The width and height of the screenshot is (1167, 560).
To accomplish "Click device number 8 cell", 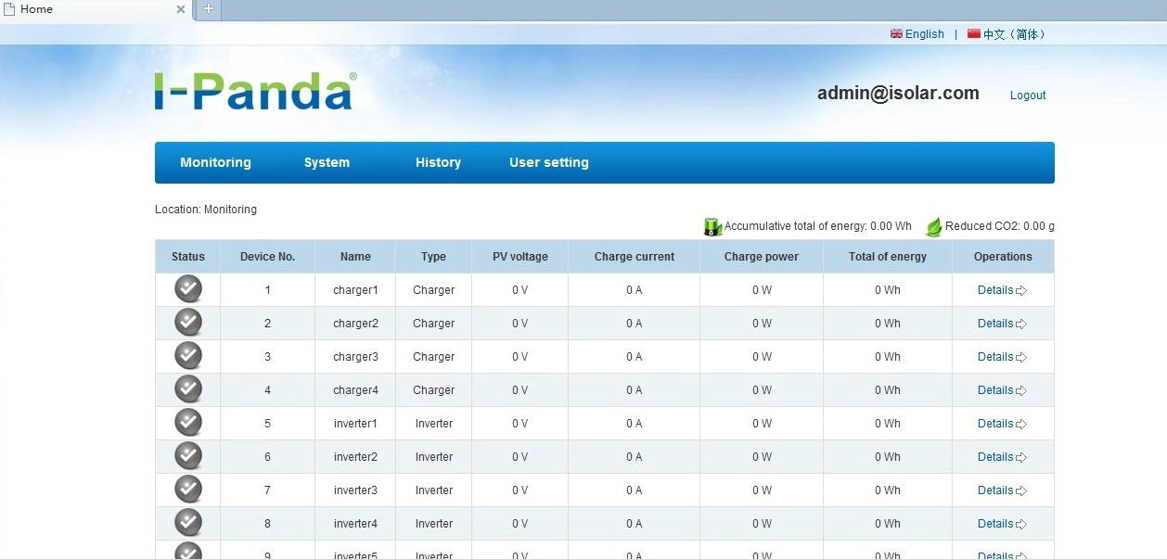I will [267, 524].
